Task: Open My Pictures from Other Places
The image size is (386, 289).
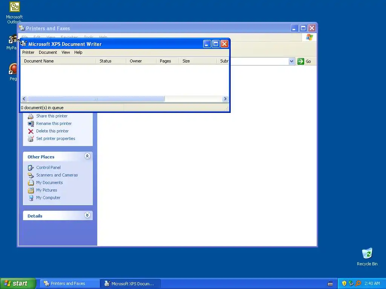Action: (46, 190)
